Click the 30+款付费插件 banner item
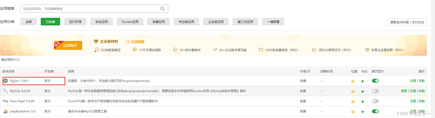This screenshot has height=118, width=435. (x=187, y=50)
